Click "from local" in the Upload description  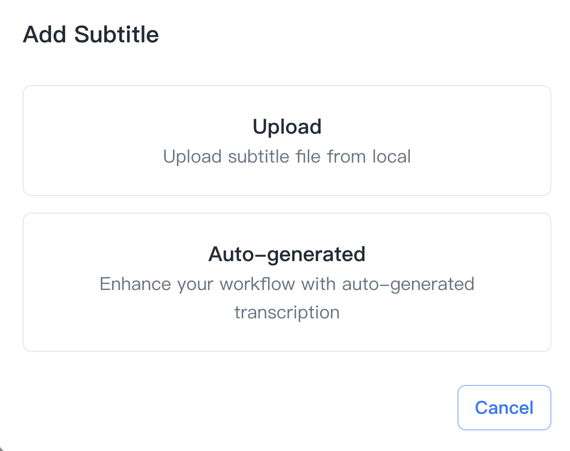pos(369,156)
